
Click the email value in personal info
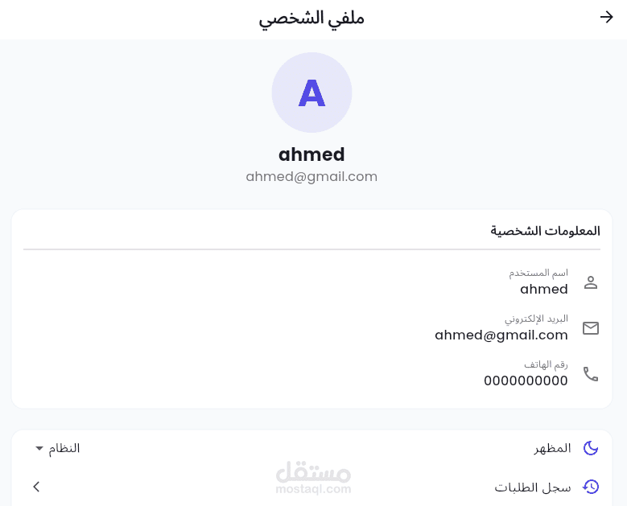tap(501, 335)
